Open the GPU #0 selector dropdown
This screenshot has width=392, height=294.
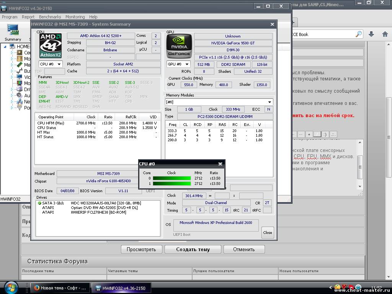178,64
